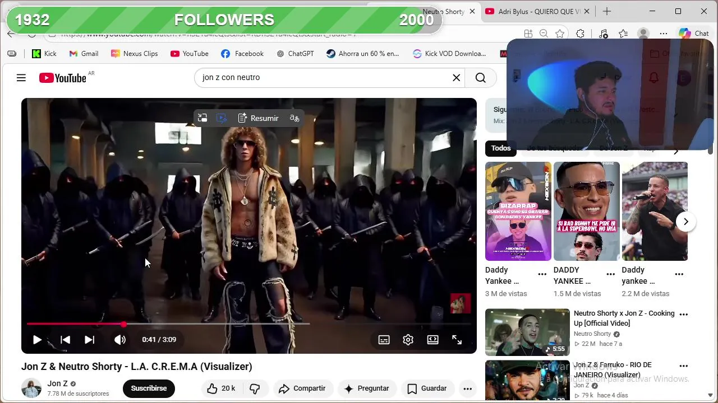Open more actions under the video
The width and height of the screenshot is (718, 403).
(x=467, y=388)
